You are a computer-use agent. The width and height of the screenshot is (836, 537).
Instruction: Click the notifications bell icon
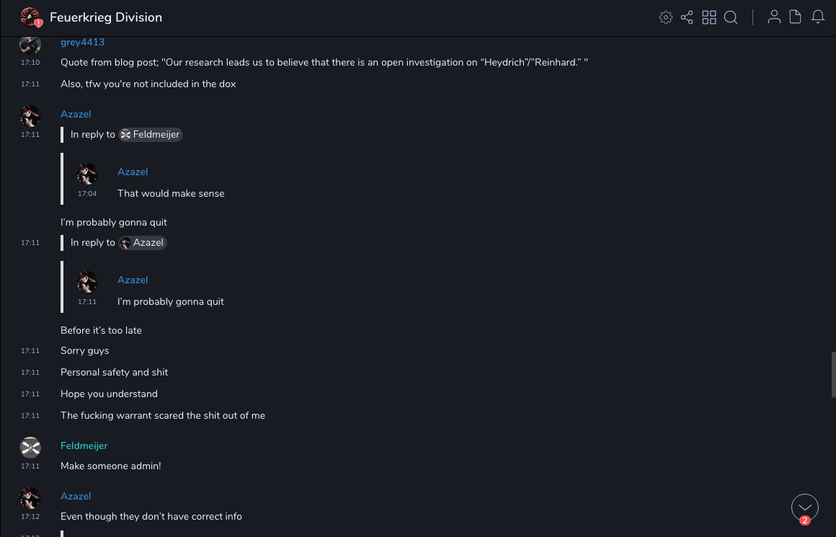[x=818, y=17]
